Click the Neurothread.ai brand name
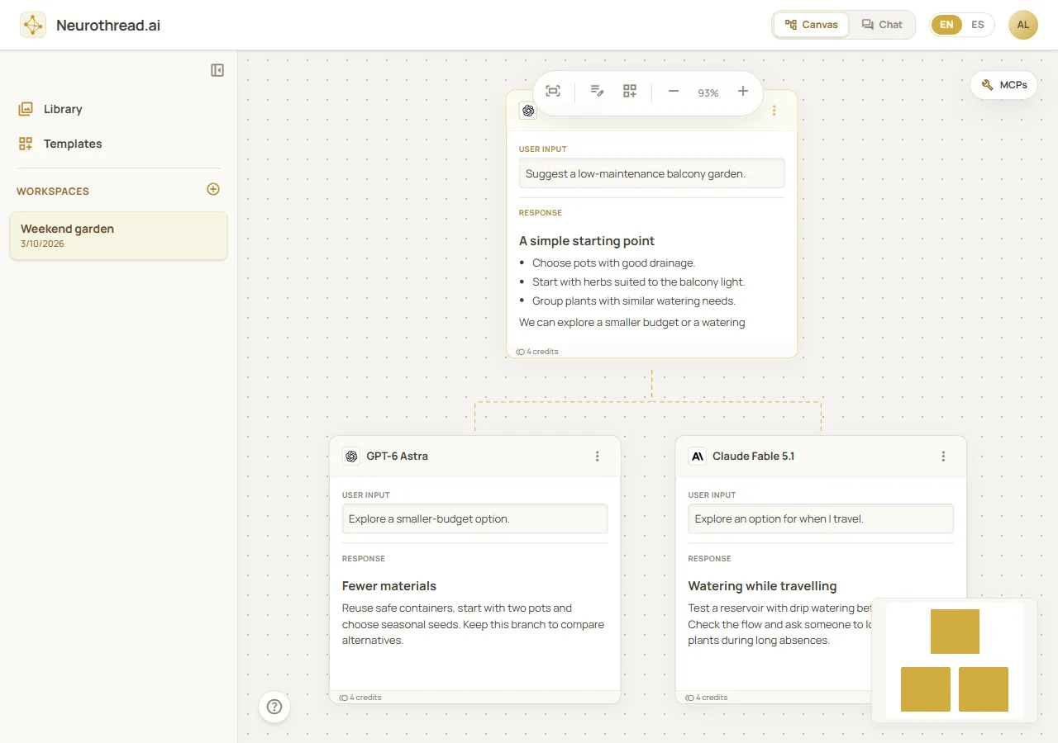This screenshot has width=1058, height=743. point(108,25)
